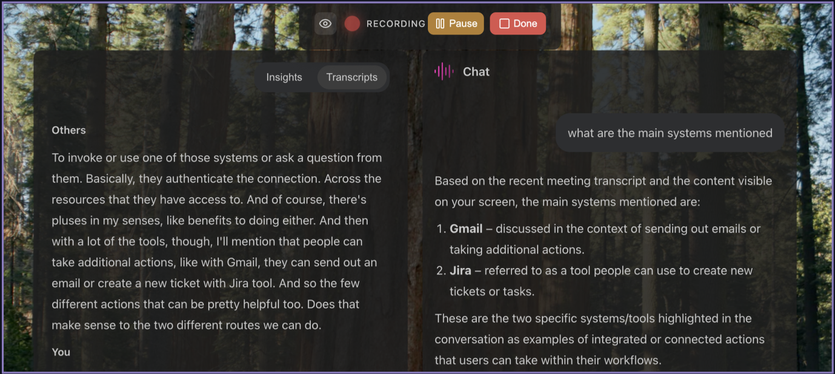835x374 pixels.
Task: Click the reply sentence starting "Based on the recent"
Action: [x=603, y=181]
